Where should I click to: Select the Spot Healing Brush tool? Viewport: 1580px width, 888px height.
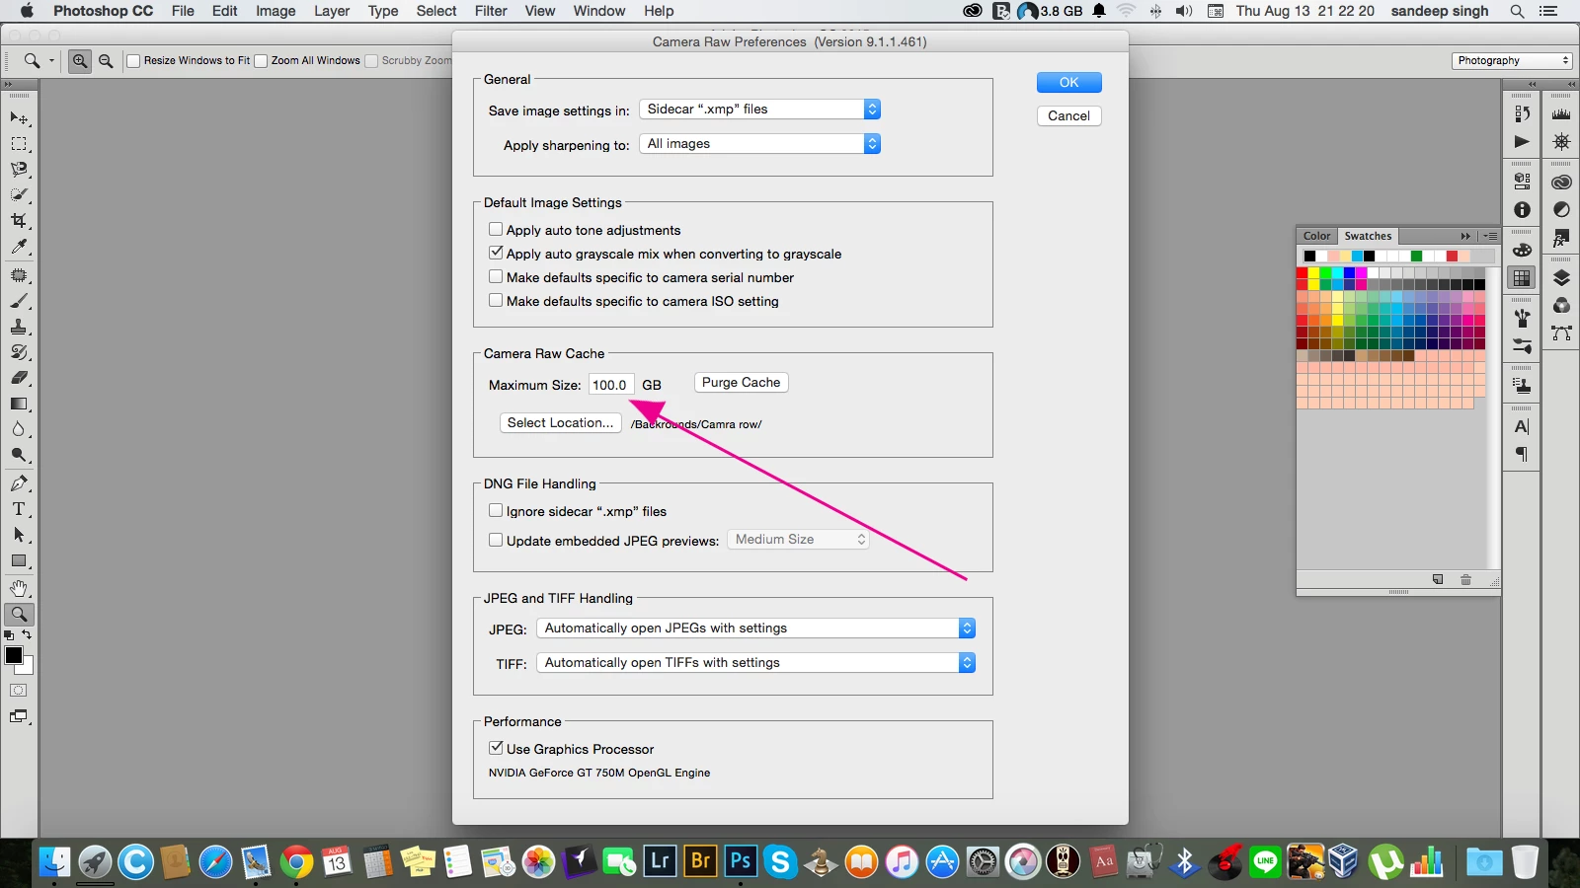coord(19,275)
